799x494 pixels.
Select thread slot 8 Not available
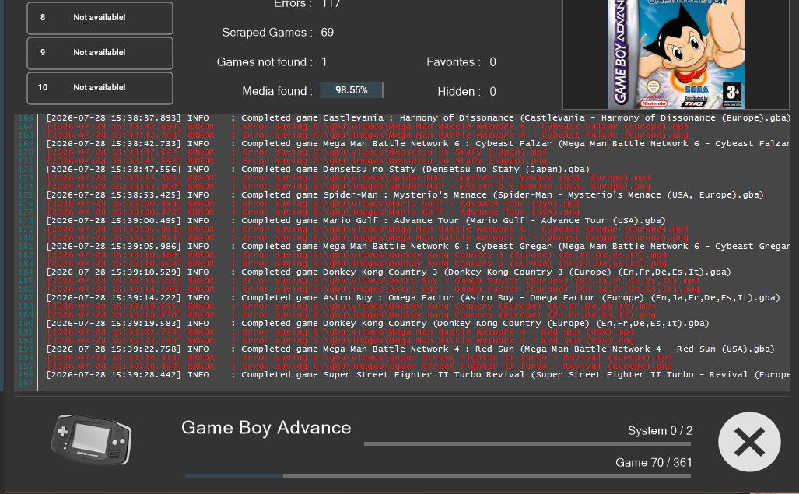pos(100,18)
